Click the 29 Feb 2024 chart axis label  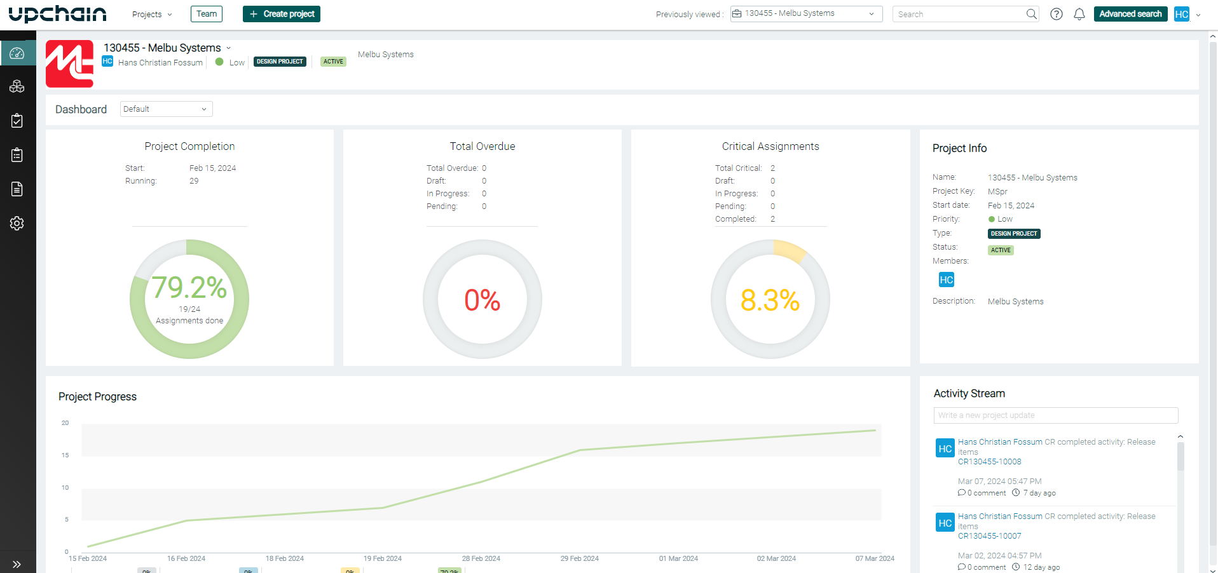tap(580, 559)
